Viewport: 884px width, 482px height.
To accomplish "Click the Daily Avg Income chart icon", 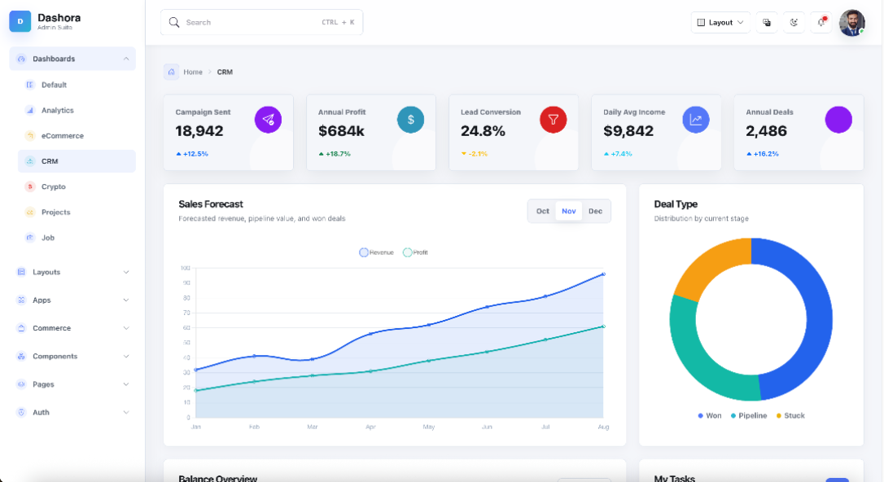I will point(696,120).
